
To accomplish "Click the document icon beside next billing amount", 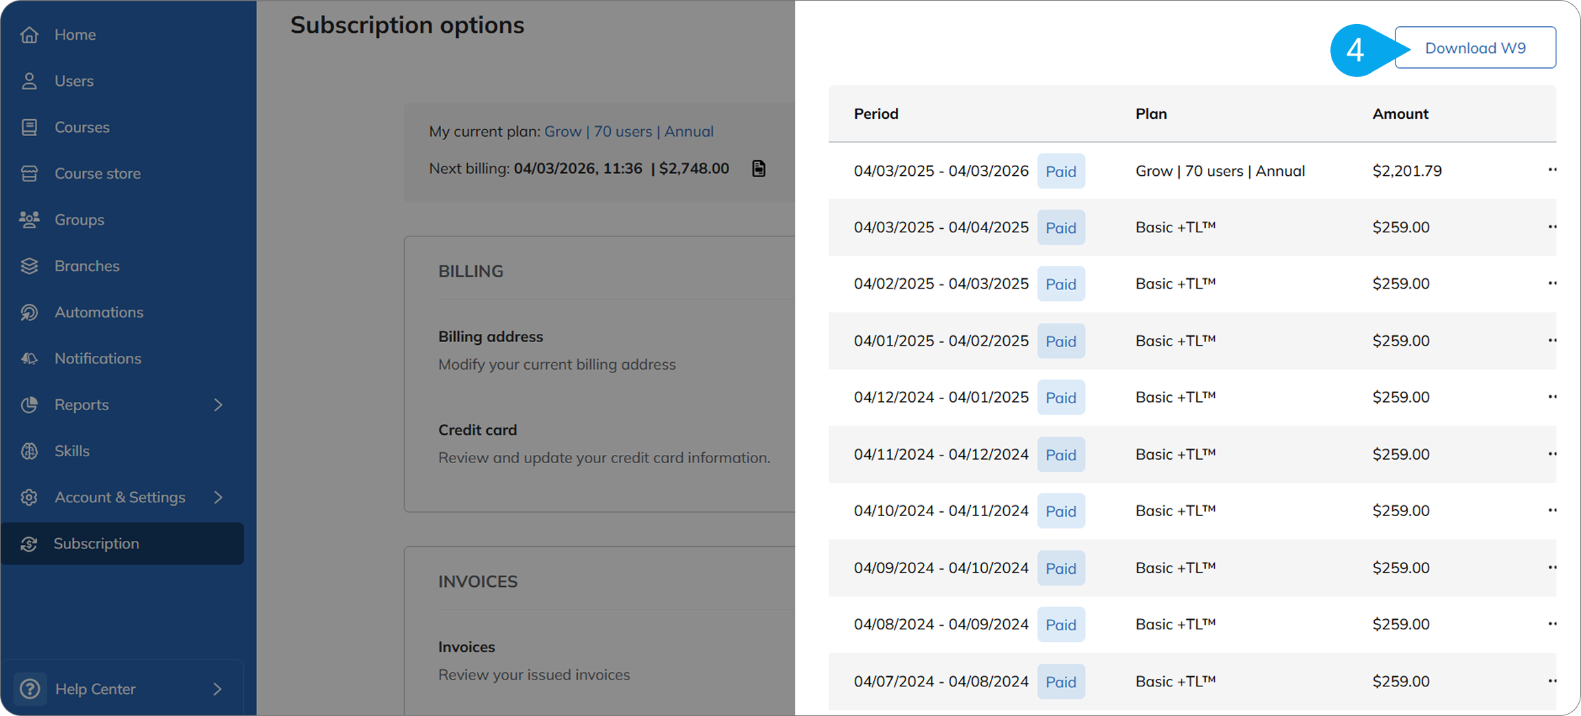I will coord(759,168).
